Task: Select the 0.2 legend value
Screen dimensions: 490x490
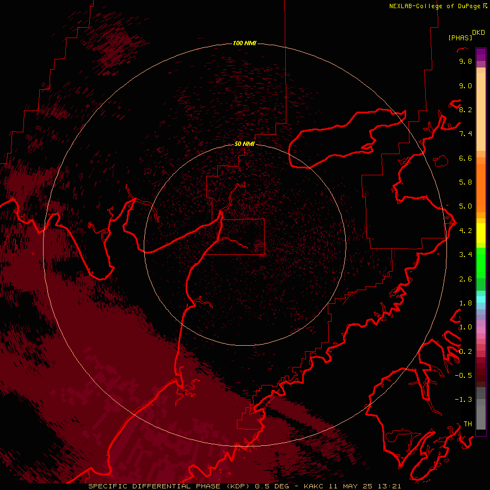Action: [465, 352]
